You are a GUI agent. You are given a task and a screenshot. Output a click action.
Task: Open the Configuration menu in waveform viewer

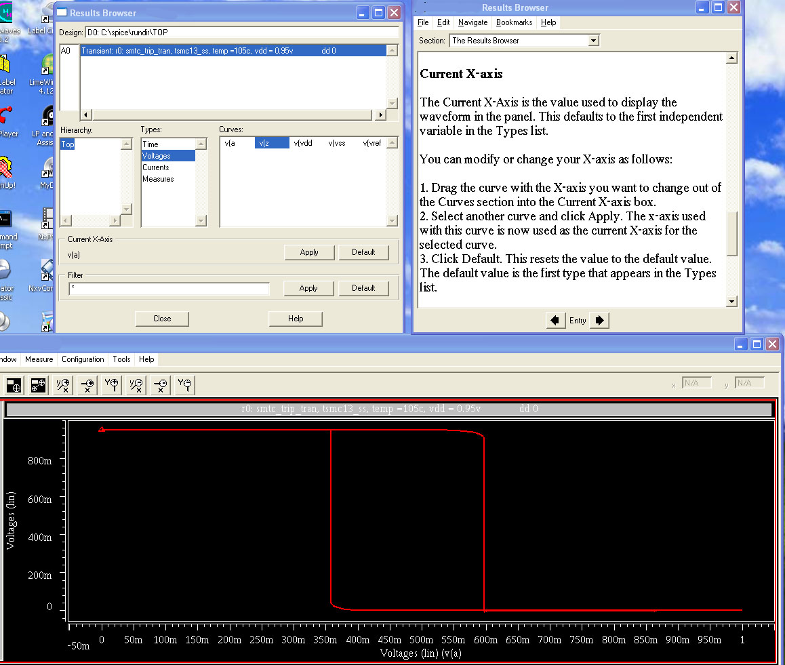(83, 359)
